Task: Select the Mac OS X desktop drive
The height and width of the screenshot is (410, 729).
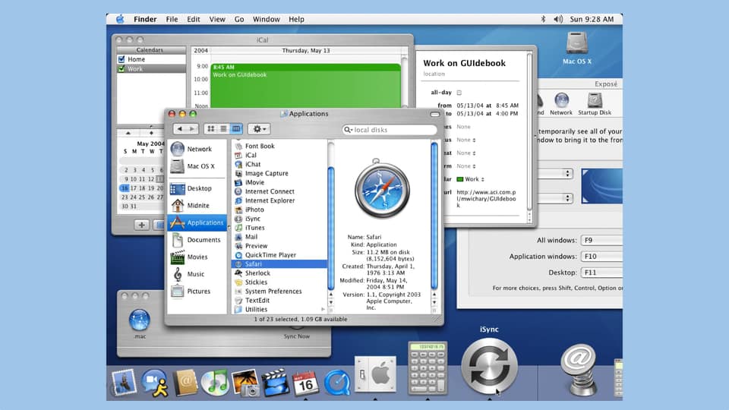Action: point(577,48)
